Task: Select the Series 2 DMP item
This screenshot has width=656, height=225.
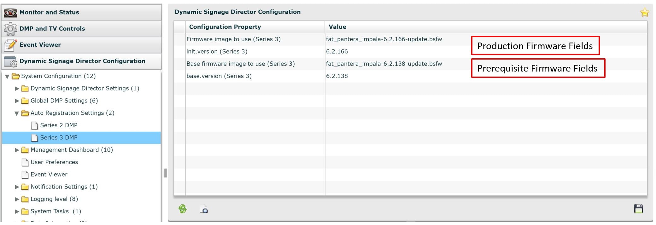Action: (x=59, y=125)
